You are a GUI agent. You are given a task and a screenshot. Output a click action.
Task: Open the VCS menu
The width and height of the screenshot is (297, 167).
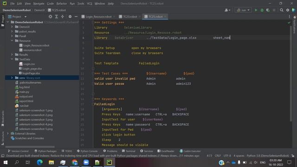[90, 3]
